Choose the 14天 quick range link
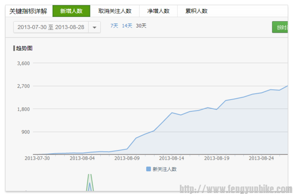 pos(127,26)
